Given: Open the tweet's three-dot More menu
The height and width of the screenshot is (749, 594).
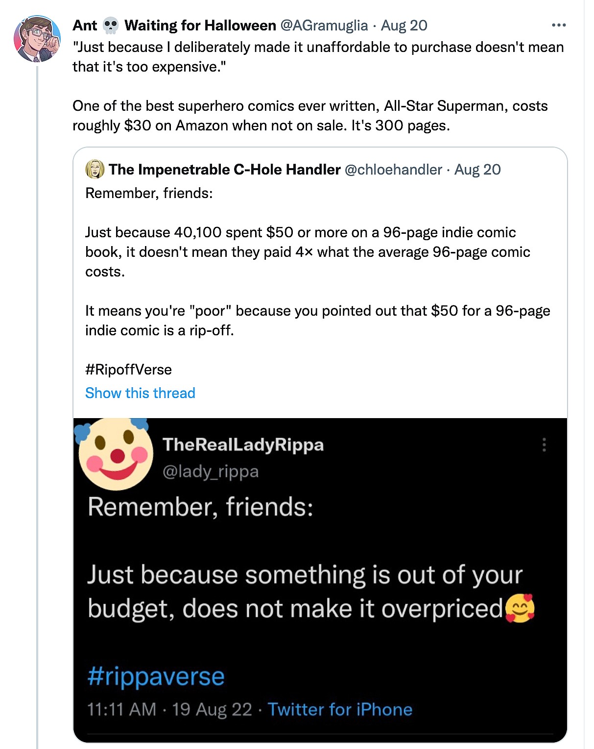Looking at the screenshot, I should pos(558,25).
